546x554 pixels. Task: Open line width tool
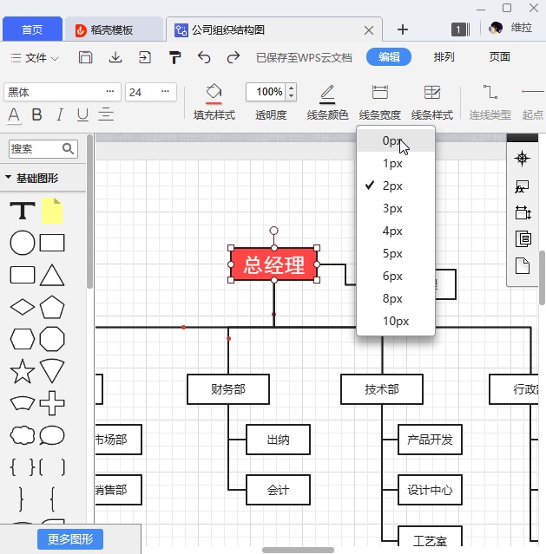point(379,101)
